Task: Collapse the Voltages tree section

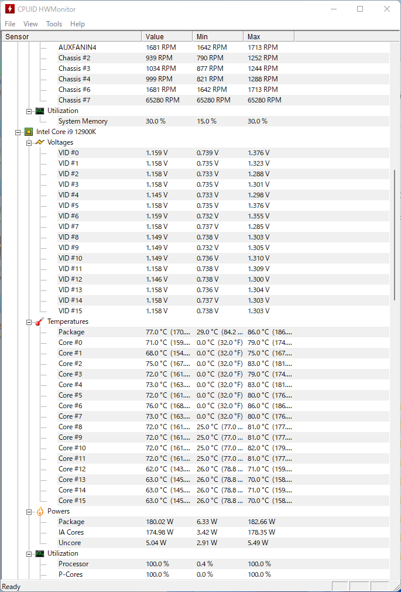Action: 29,143
